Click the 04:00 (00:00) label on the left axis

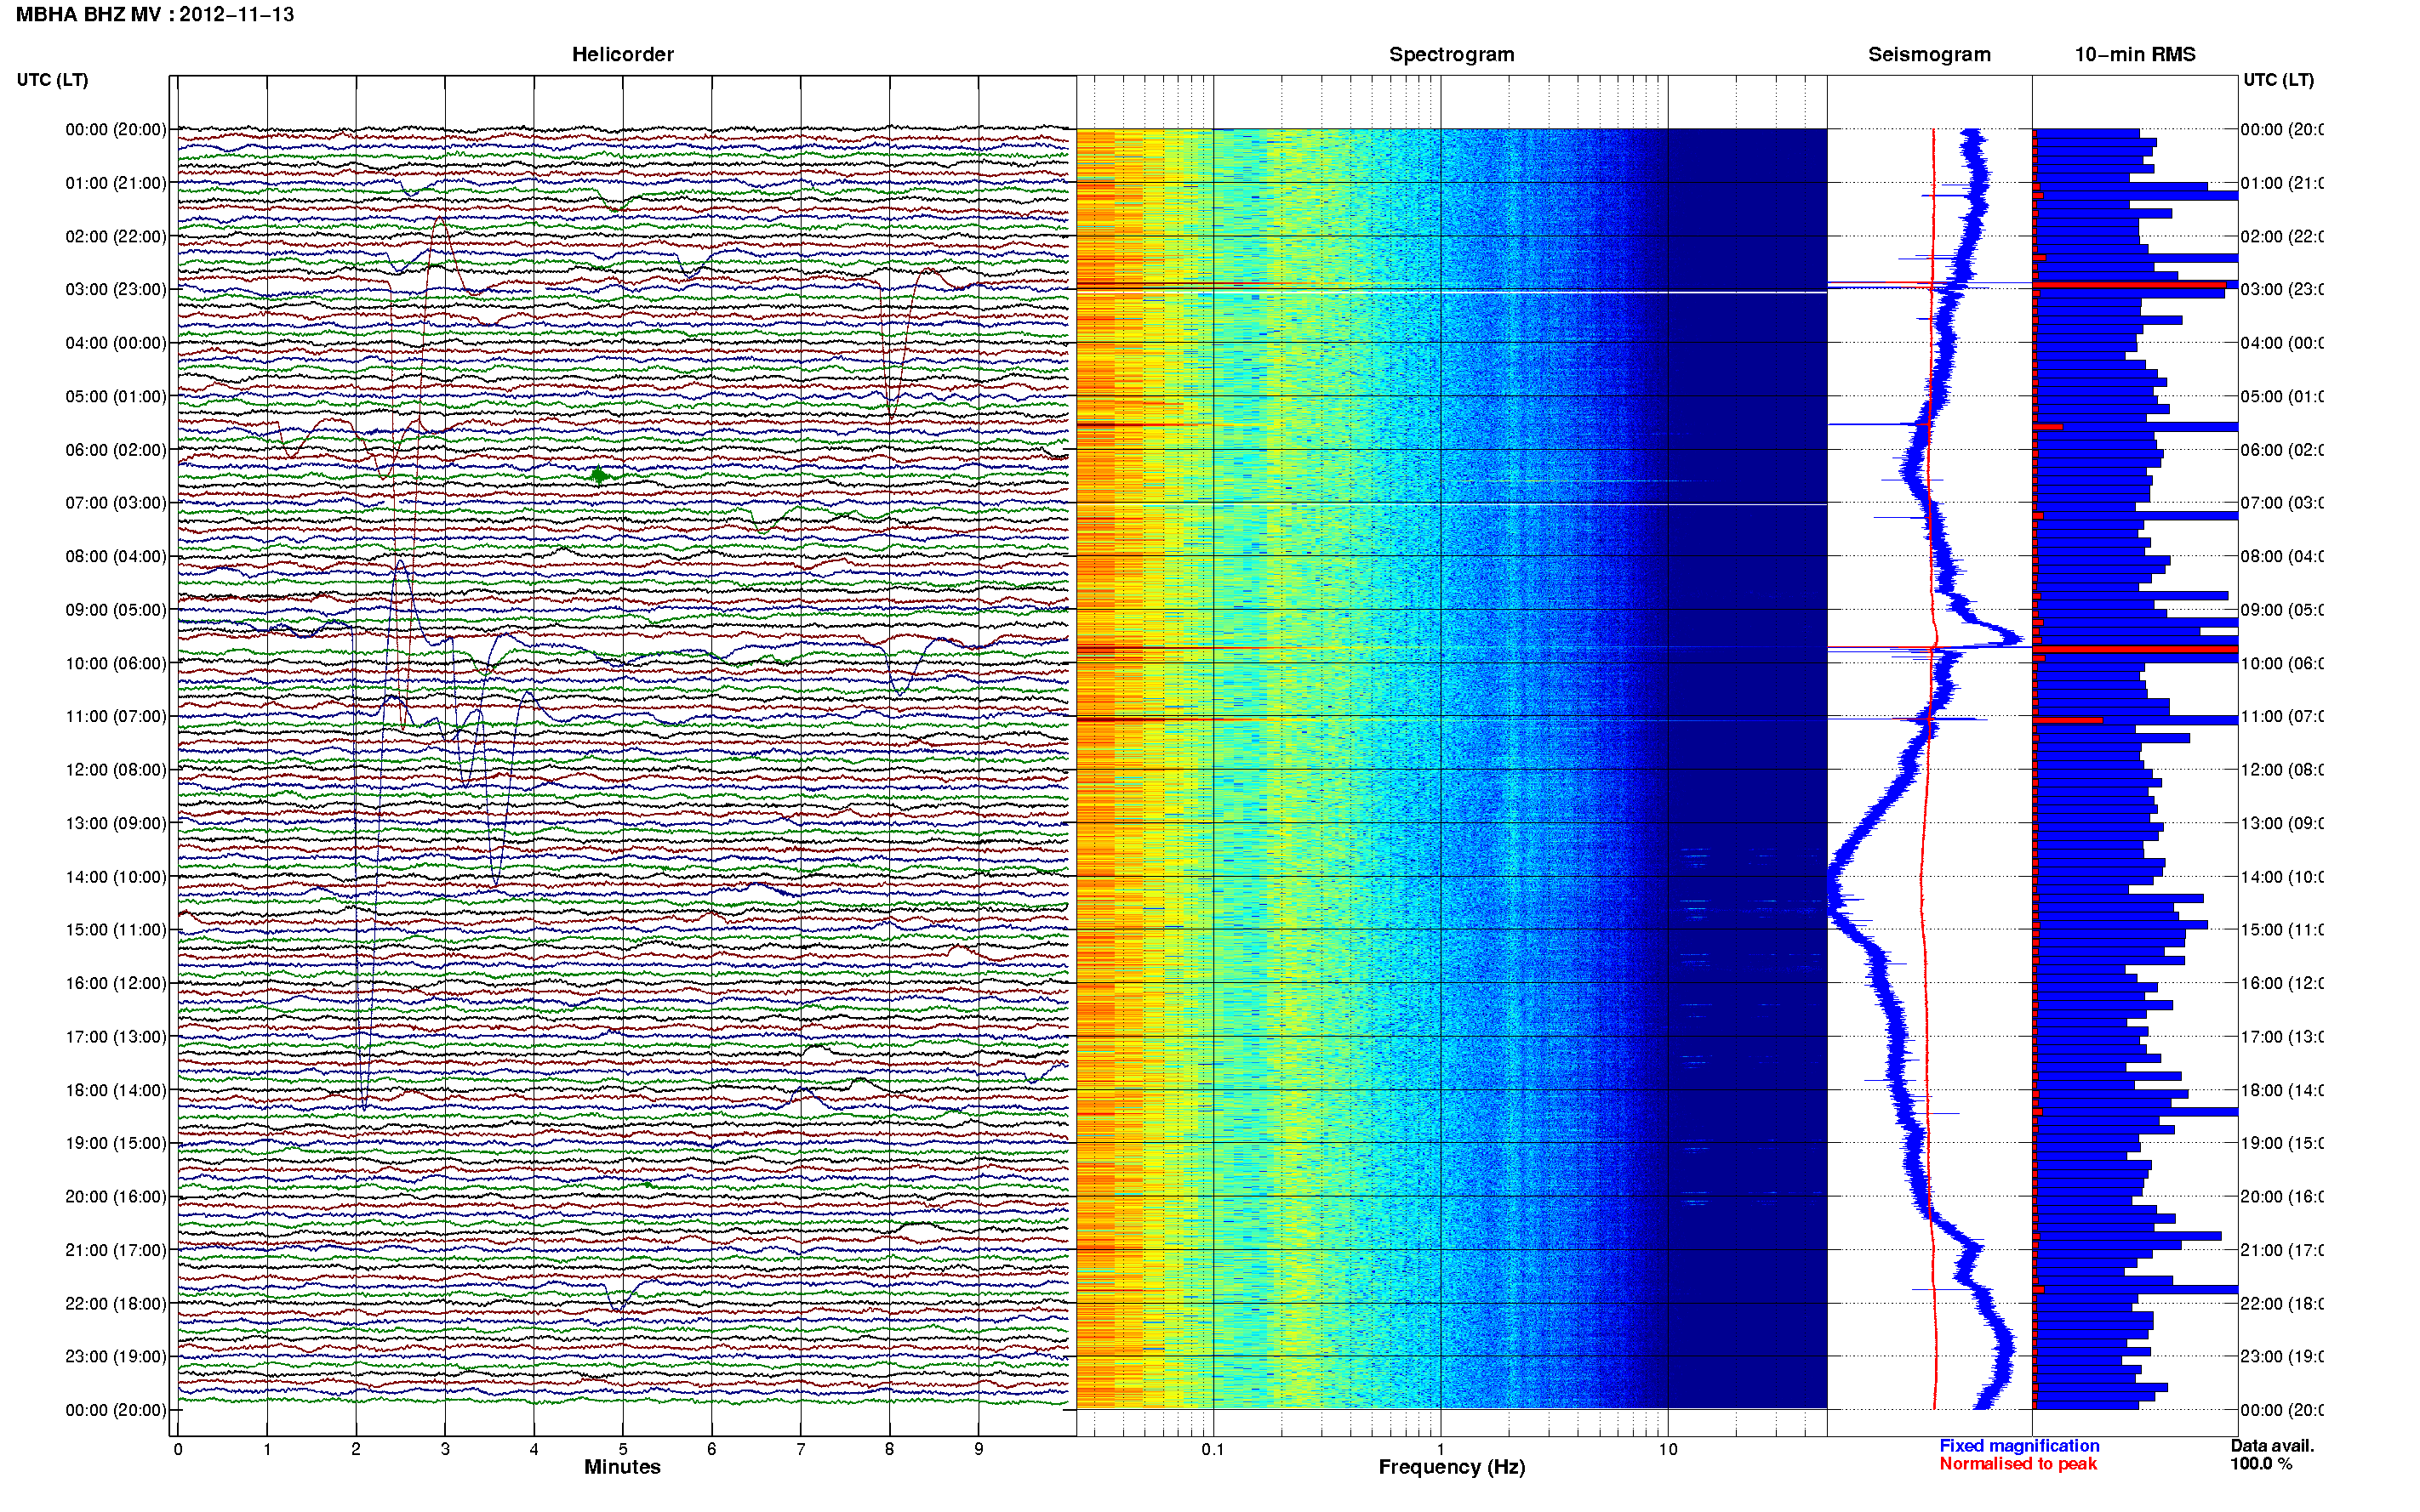pyautogui.click(x=116, y=343)
